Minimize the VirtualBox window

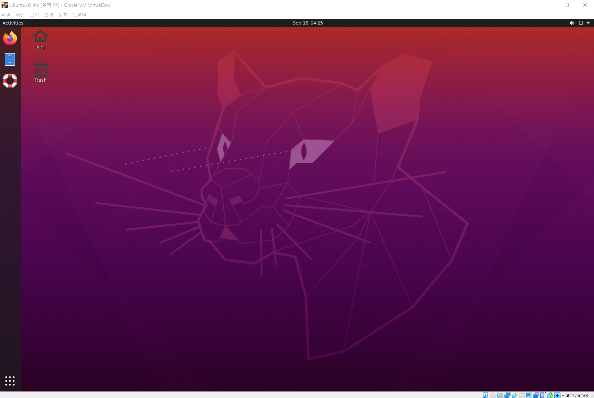point(549,5)
